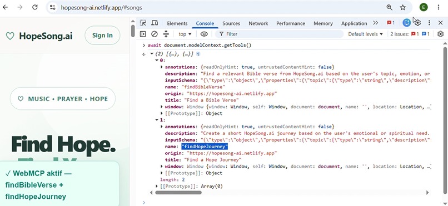Select the highlighted "findHopeJourney" value
This screenshot has width=448, height=206.
tap(205, 147)
